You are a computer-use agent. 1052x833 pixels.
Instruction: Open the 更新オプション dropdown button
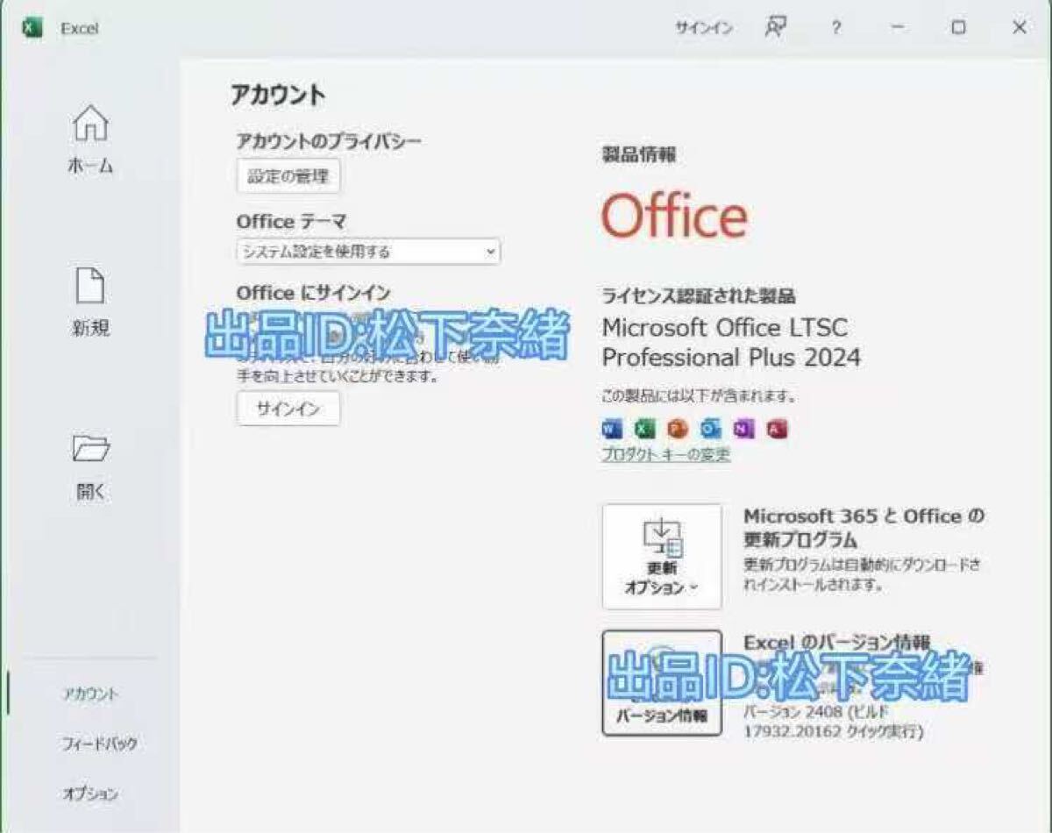coord(662,556)
